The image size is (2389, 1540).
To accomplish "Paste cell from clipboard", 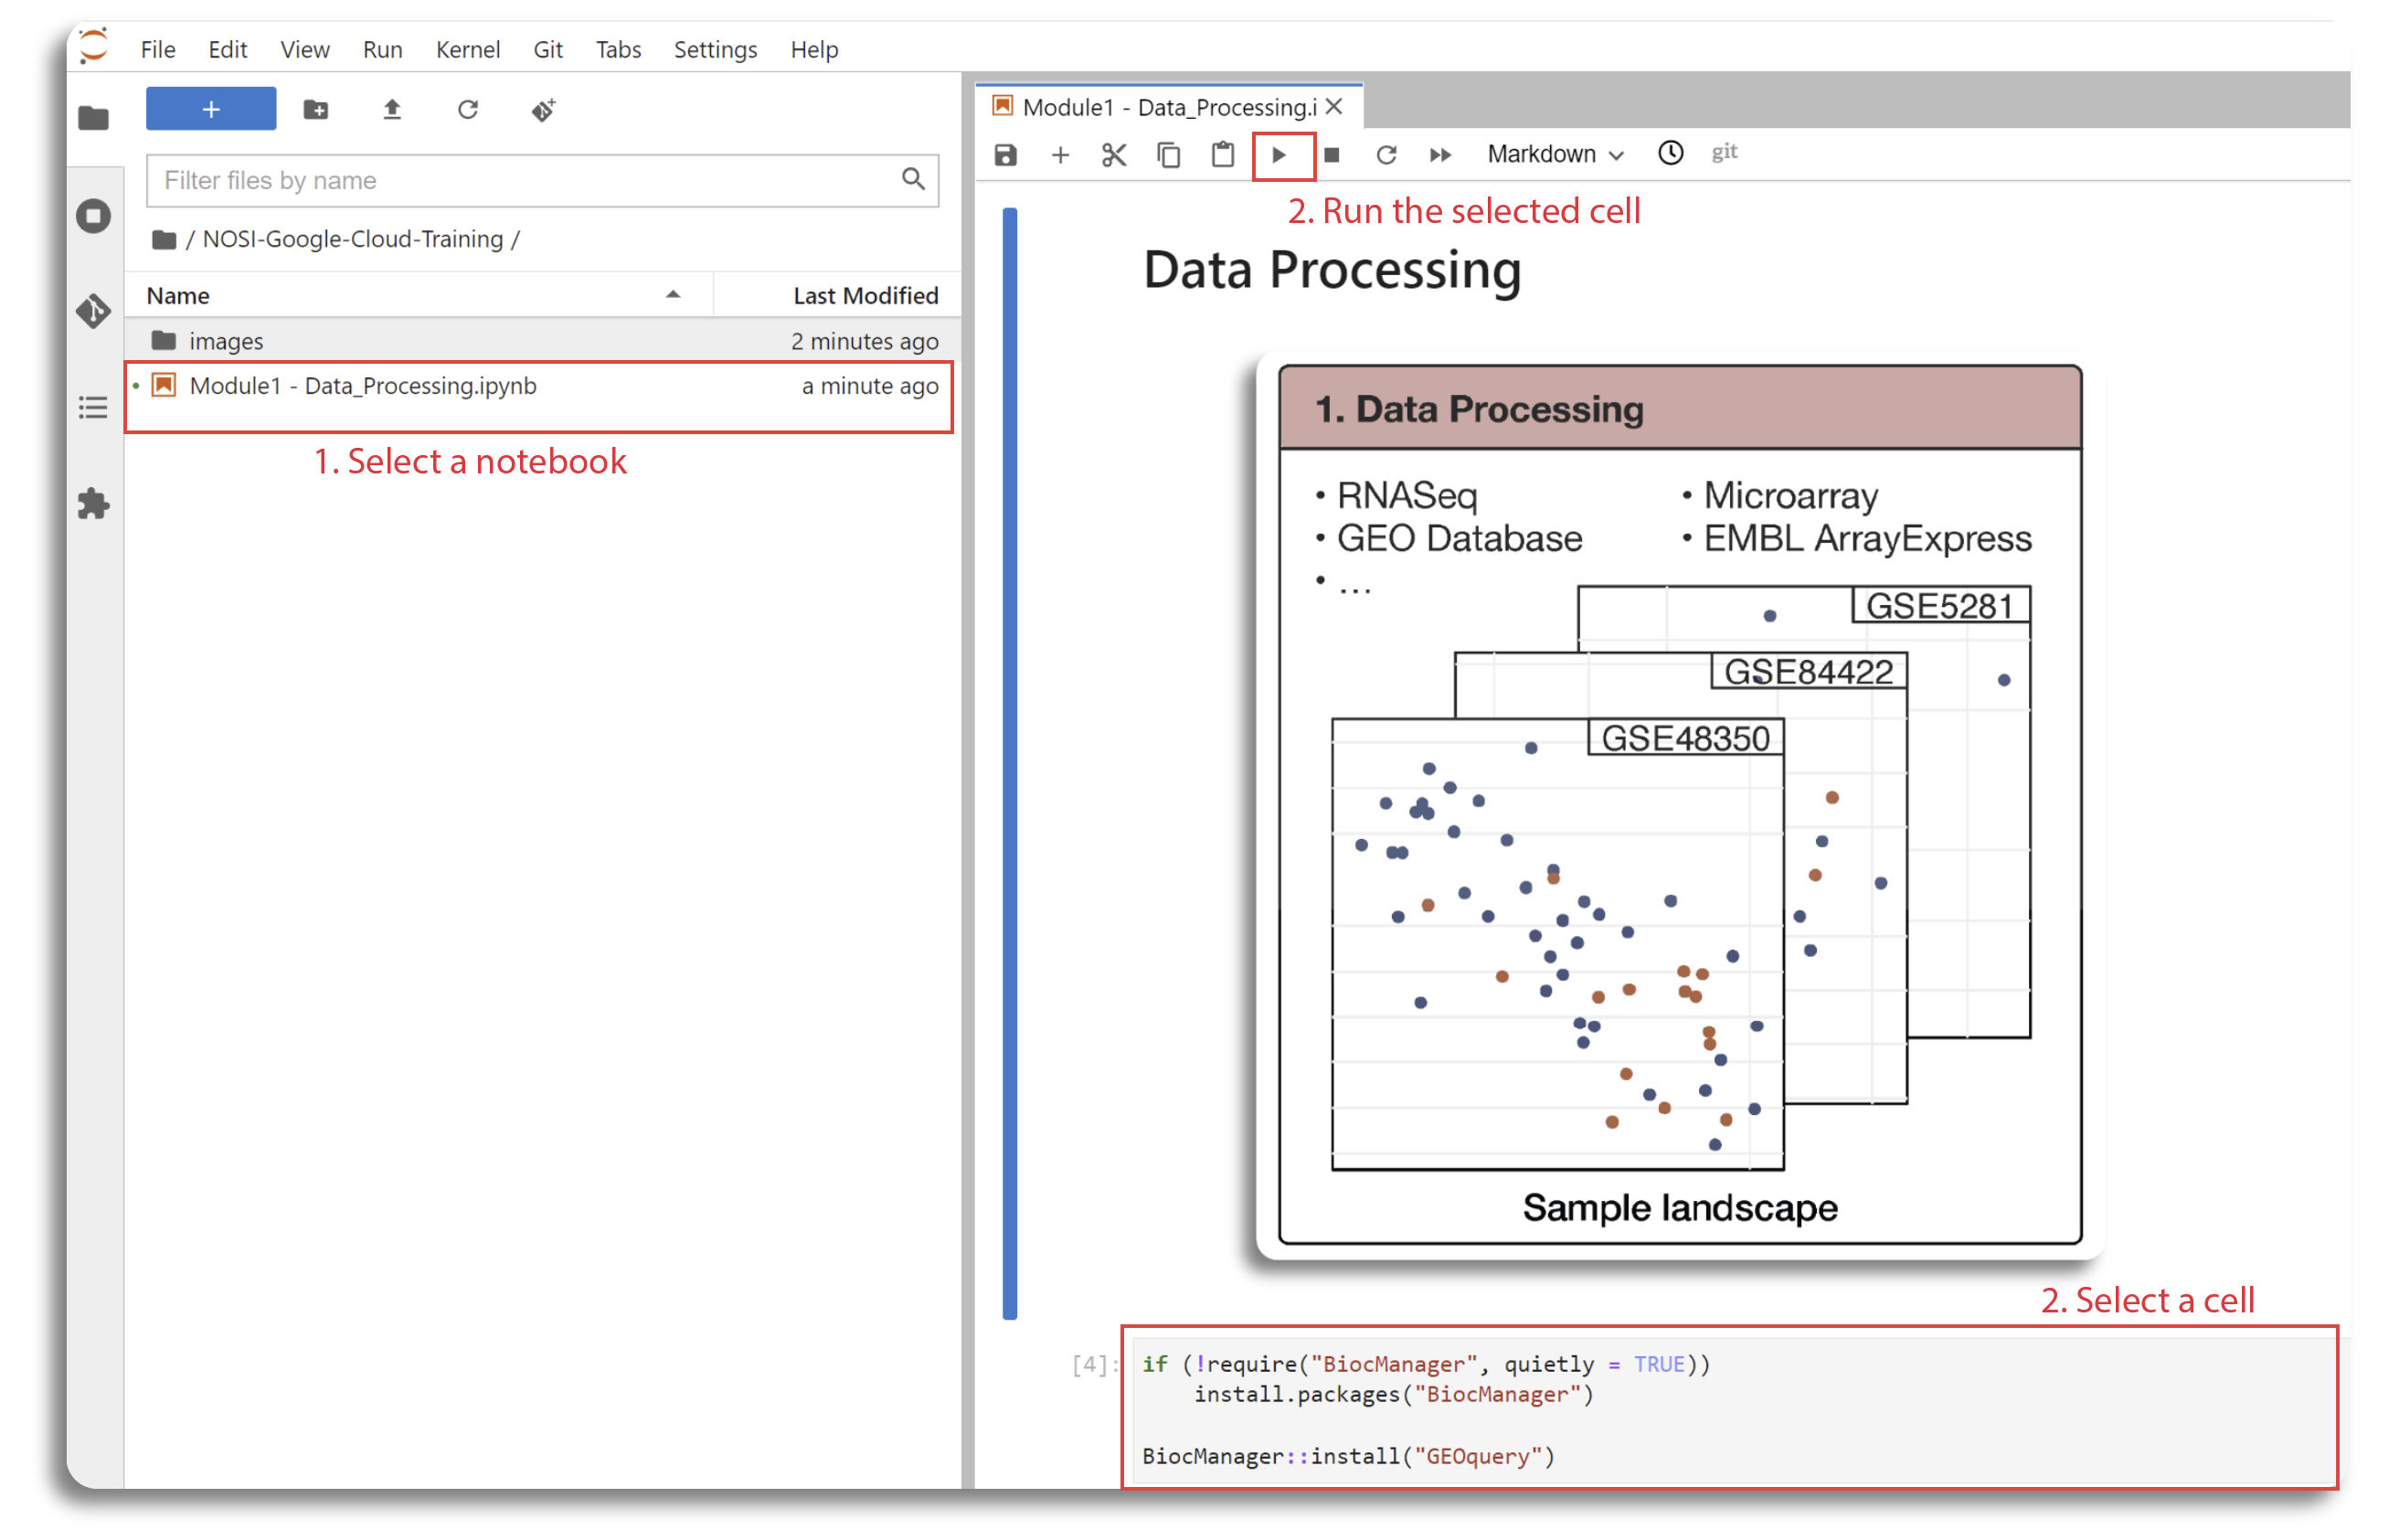I will [x=1222, y=155].
